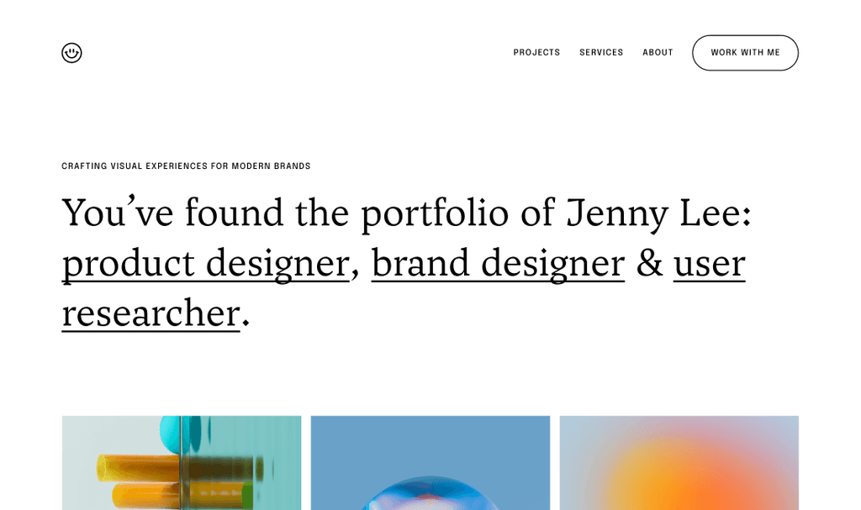The width and height of the screenshot is (861, 510).
Task: View the blue glass sphere project thumbnail
Action: point(430,462)
